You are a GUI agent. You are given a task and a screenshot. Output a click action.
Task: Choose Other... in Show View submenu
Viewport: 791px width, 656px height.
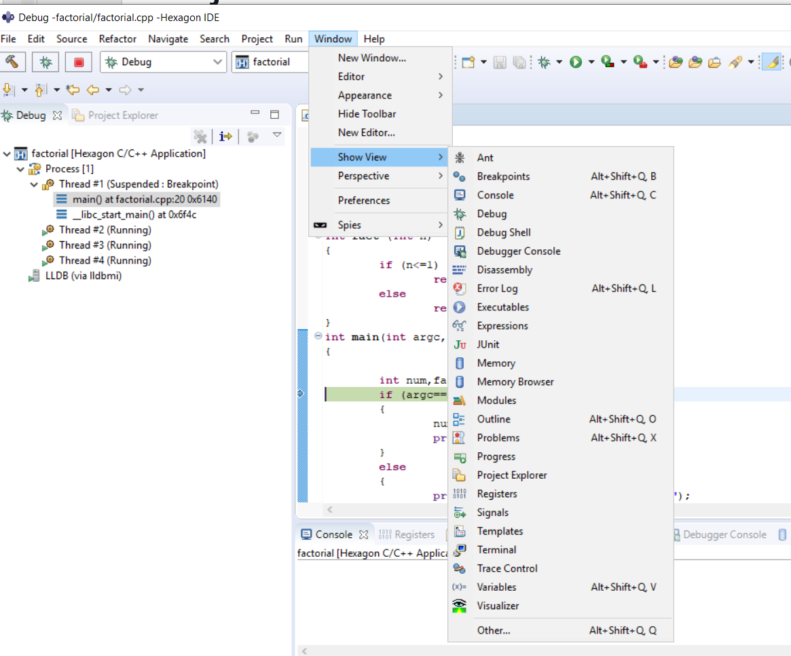[560, 631]
